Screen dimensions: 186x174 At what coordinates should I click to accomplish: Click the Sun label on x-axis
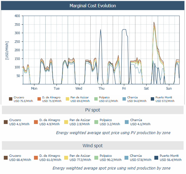(169, 89)
